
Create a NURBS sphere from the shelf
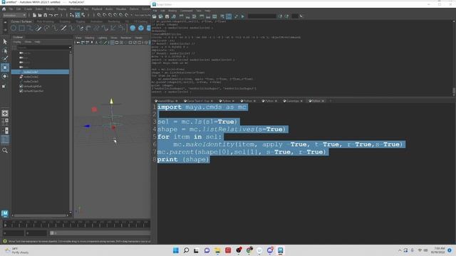tap(133, 28)
